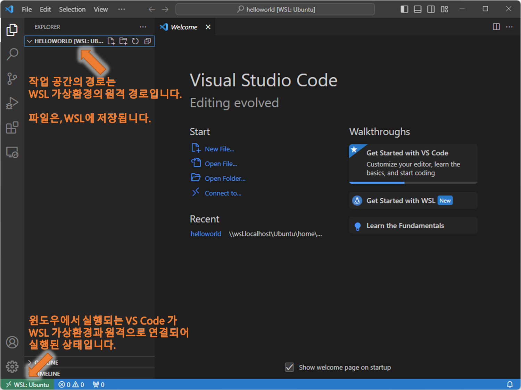The image size is (521, 390).
Task: Open the File menu
Action: [x=27, y=9]
